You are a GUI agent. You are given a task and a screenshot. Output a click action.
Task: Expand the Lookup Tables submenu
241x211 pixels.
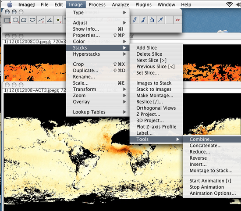pos(98,112)
